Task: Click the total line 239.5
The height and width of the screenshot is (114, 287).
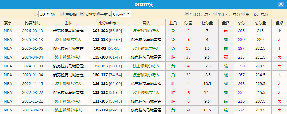Action: 260,66
